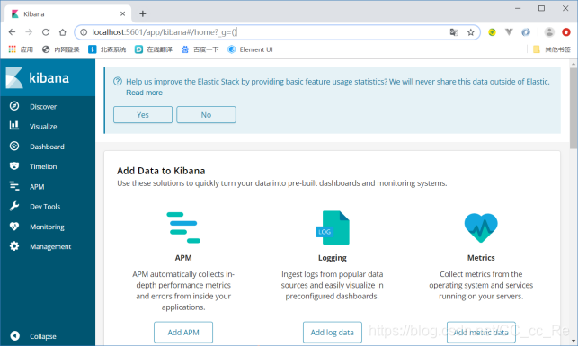
Task: Select Timelion in the sidebar menu
Action: pos(43,166)
